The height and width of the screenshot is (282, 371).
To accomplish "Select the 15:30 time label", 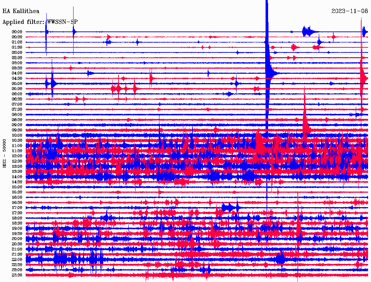I will pos(17,192).
